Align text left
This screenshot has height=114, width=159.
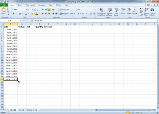point(43,13)
